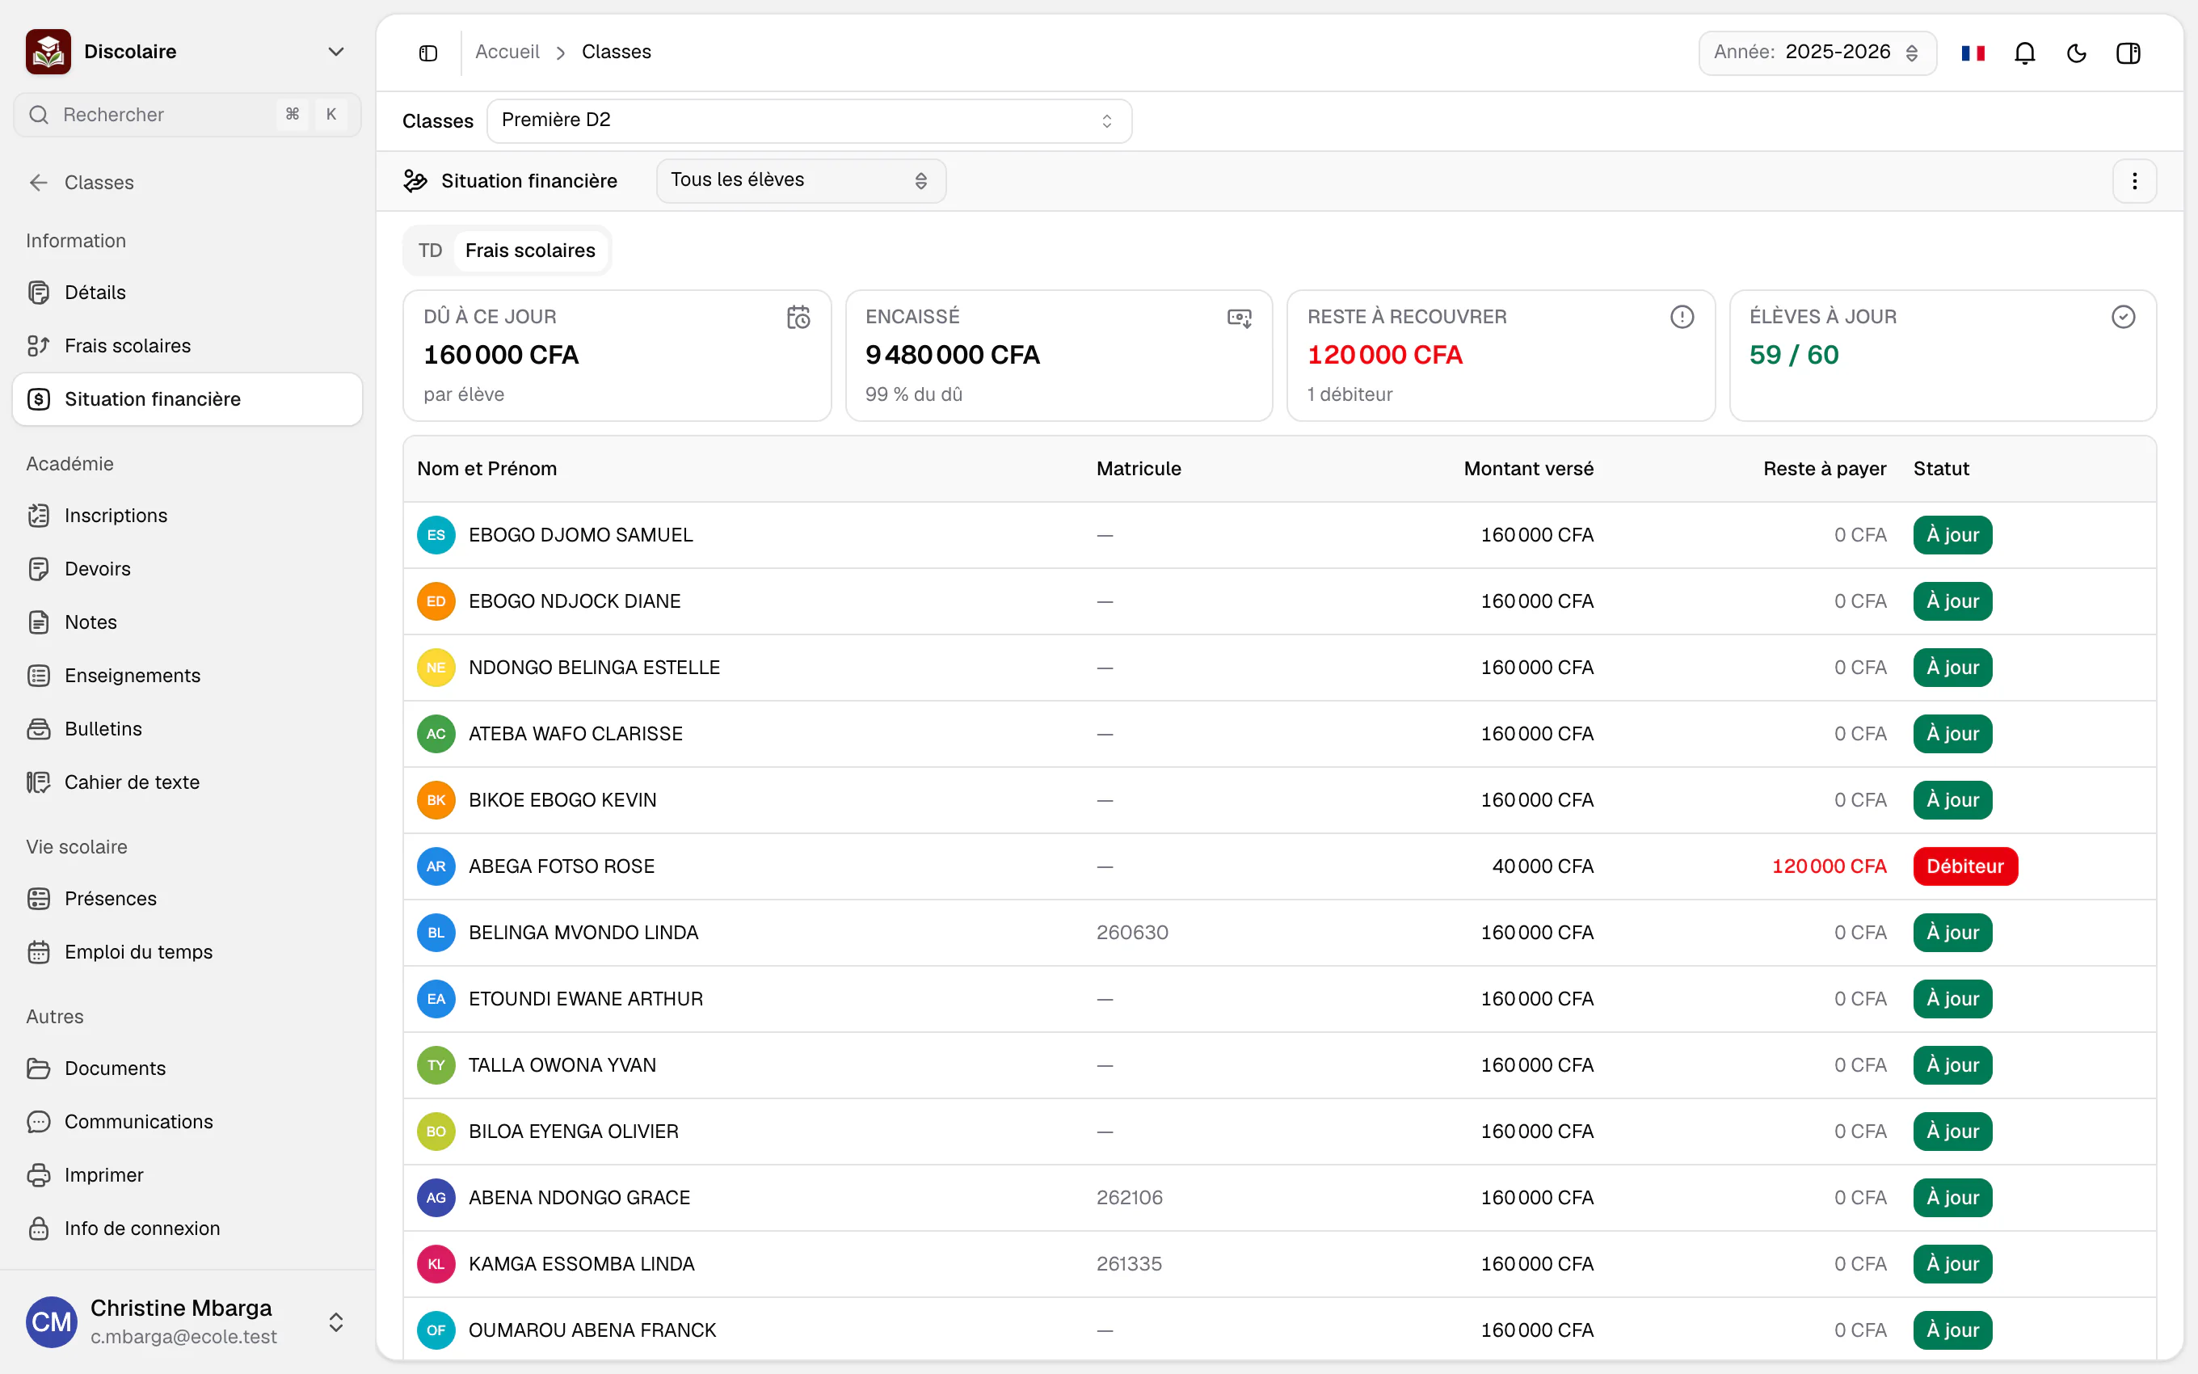The width and height of the screenshot is (2198, 1374).
Task: Click the alert icon on Reste à recouvrer card
Action: [1682, 317]
